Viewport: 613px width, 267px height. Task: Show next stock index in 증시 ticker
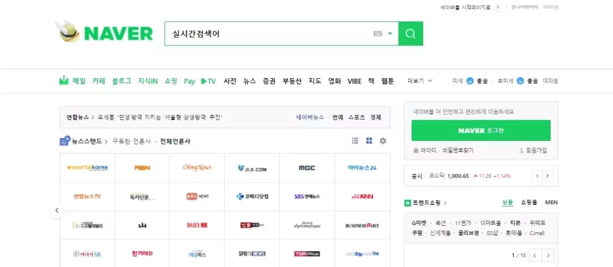click(x=547, y=176)
